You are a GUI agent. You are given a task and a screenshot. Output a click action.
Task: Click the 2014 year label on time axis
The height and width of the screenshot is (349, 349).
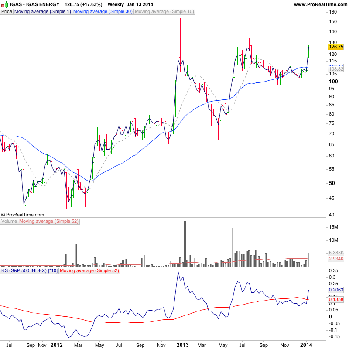pyautogui.click(x=306, y=345)
